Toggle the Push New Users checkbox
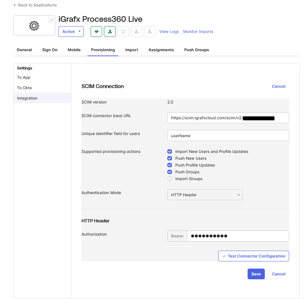 (170, 158)
